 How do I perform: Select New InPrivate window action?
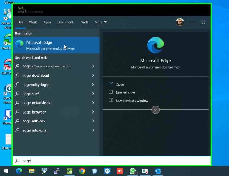(x=132, y=101)
